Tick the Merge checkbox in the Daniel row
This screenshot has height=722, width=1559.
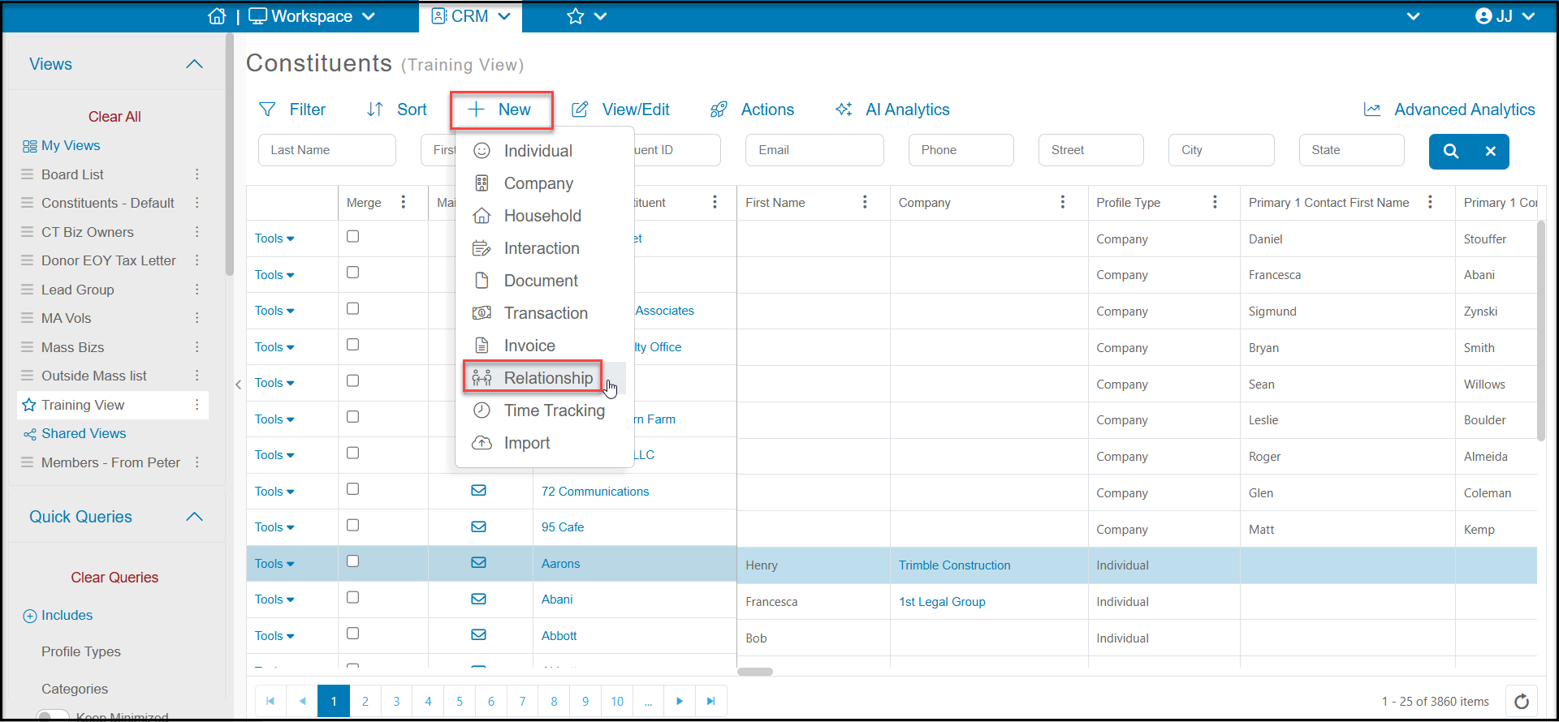pos(352,236)
